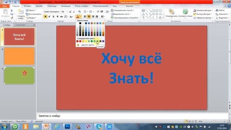Open the Insert (Вставка) ribbon tab
This screenshot has height=130, width=231.
tap(27, 6)
